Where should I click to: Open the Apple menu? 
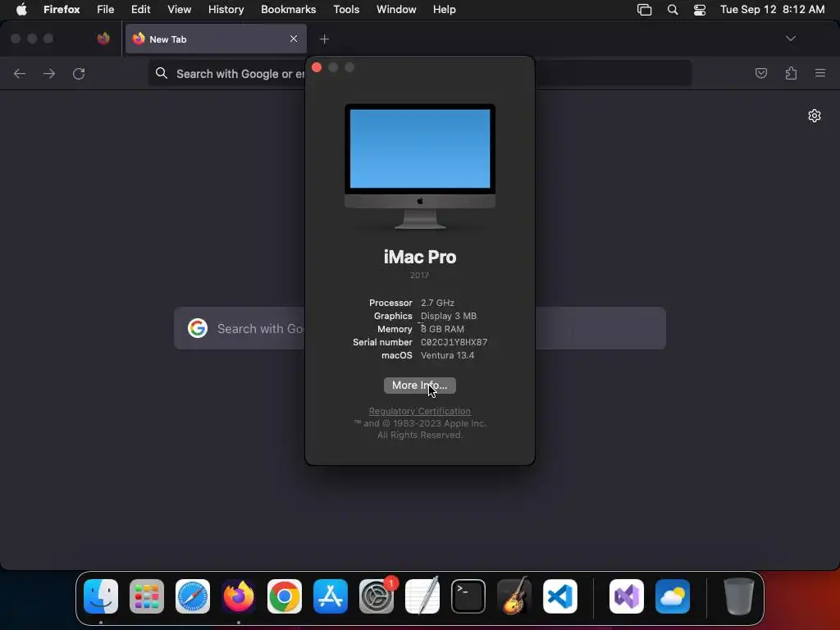tap(21, 10)
